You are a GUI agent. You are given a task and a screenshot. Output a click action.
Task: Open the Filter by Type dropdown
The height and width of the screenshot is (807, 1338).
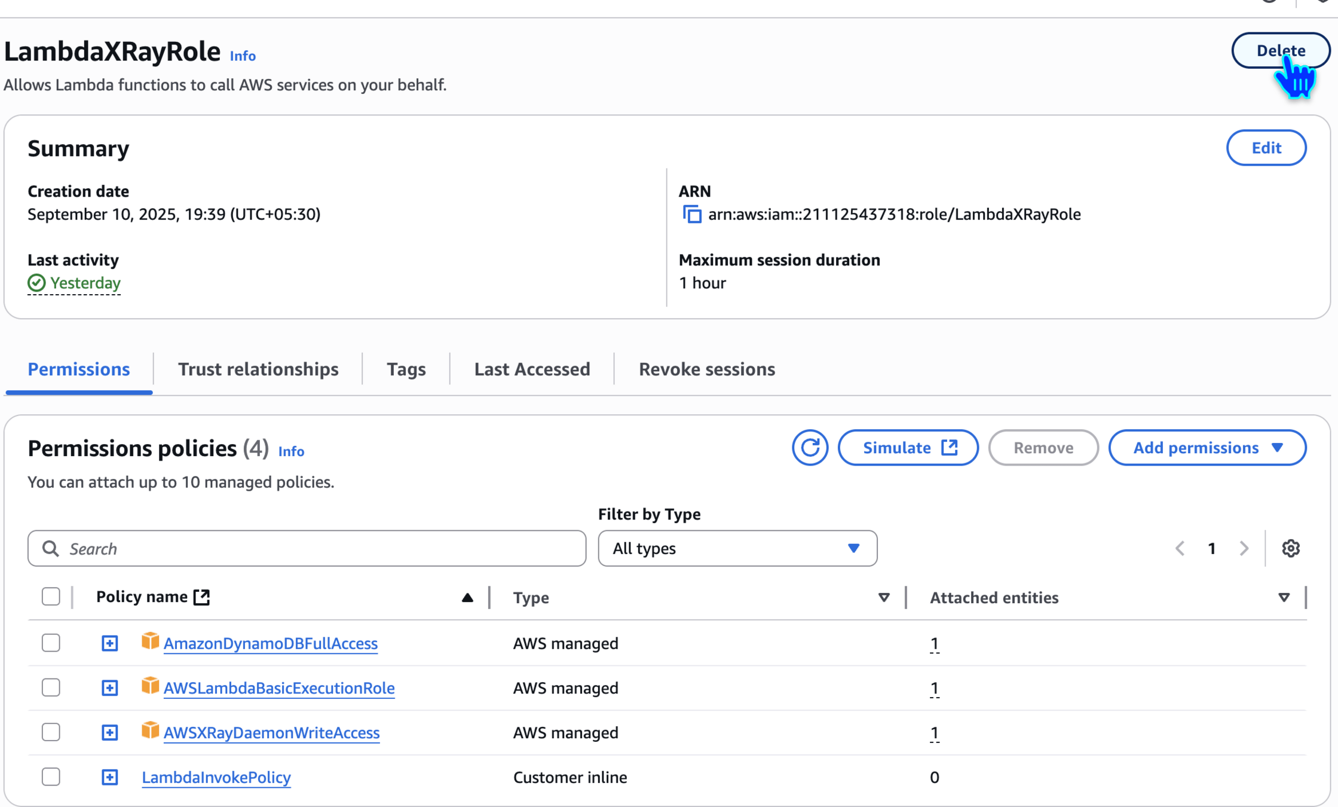[x=737, y=548]
